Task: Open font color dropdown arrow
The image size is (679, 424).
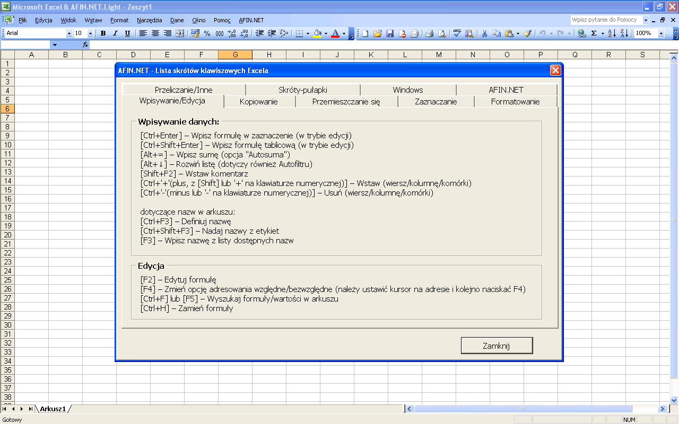Action: tap(344, 33)
